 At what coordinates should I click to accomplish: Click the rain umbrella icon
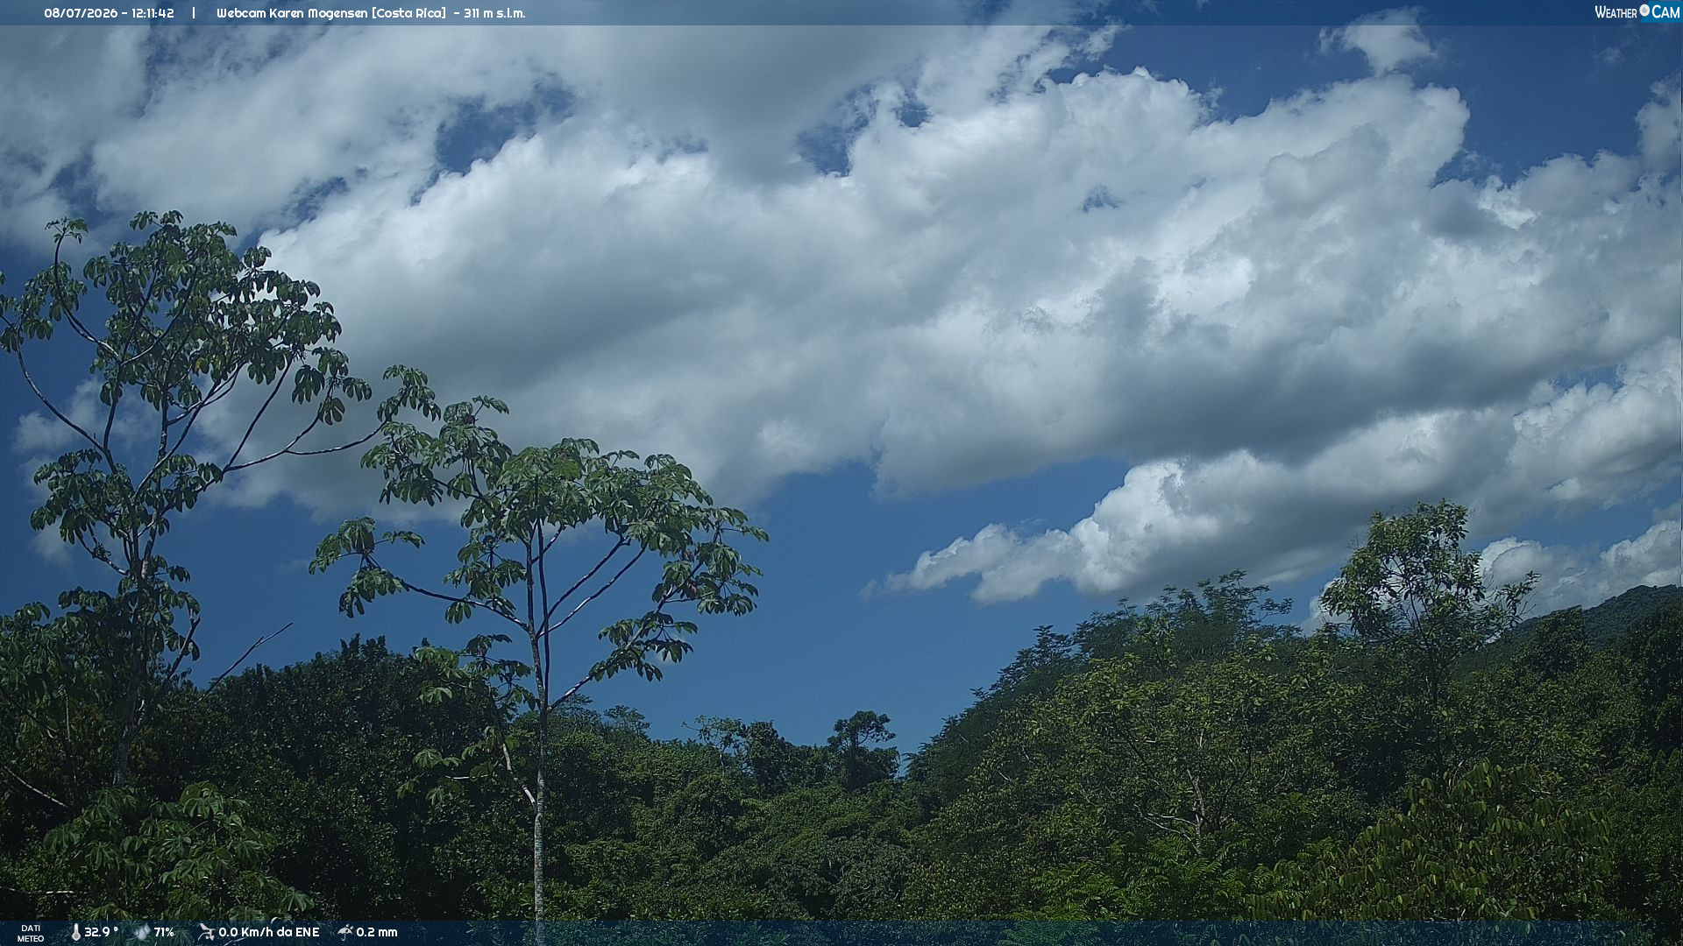click(x=344, y=932)
